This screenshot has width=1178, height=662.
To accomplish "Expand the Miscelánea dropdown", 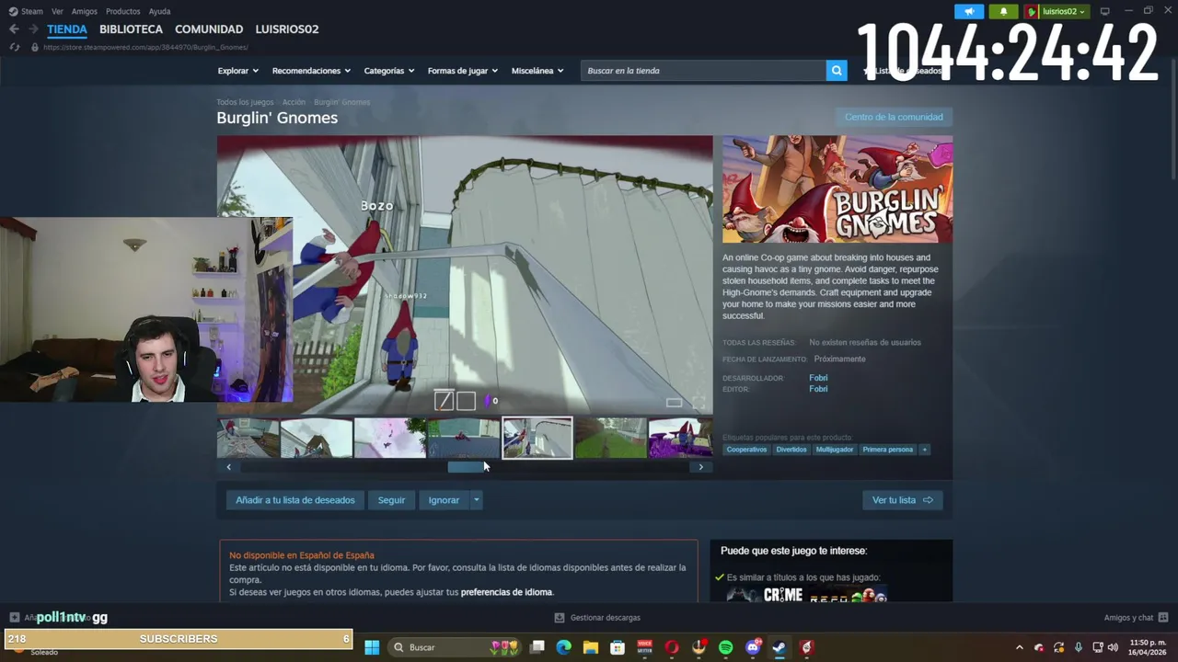I will pos(537,71).
